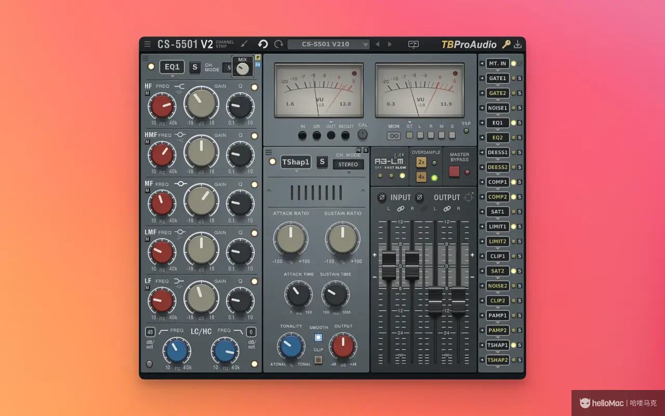
Task: Open the hamburger menu beside CS-5501 V2 title
Action: tap(148, 44)
